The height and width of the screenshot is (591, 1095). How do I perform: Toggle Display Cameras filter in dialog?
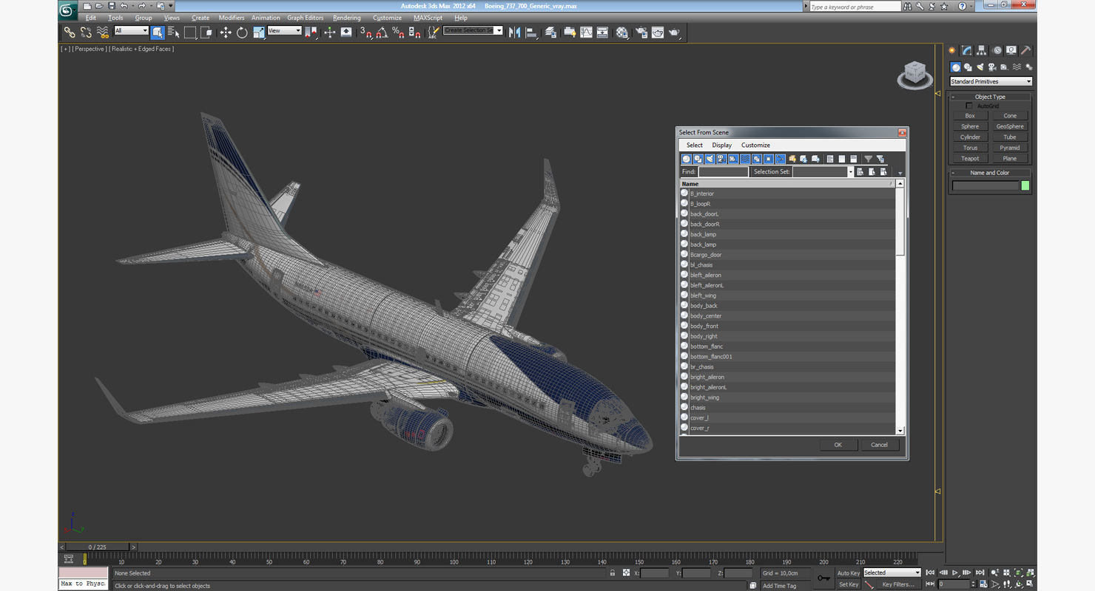point(721,159)
